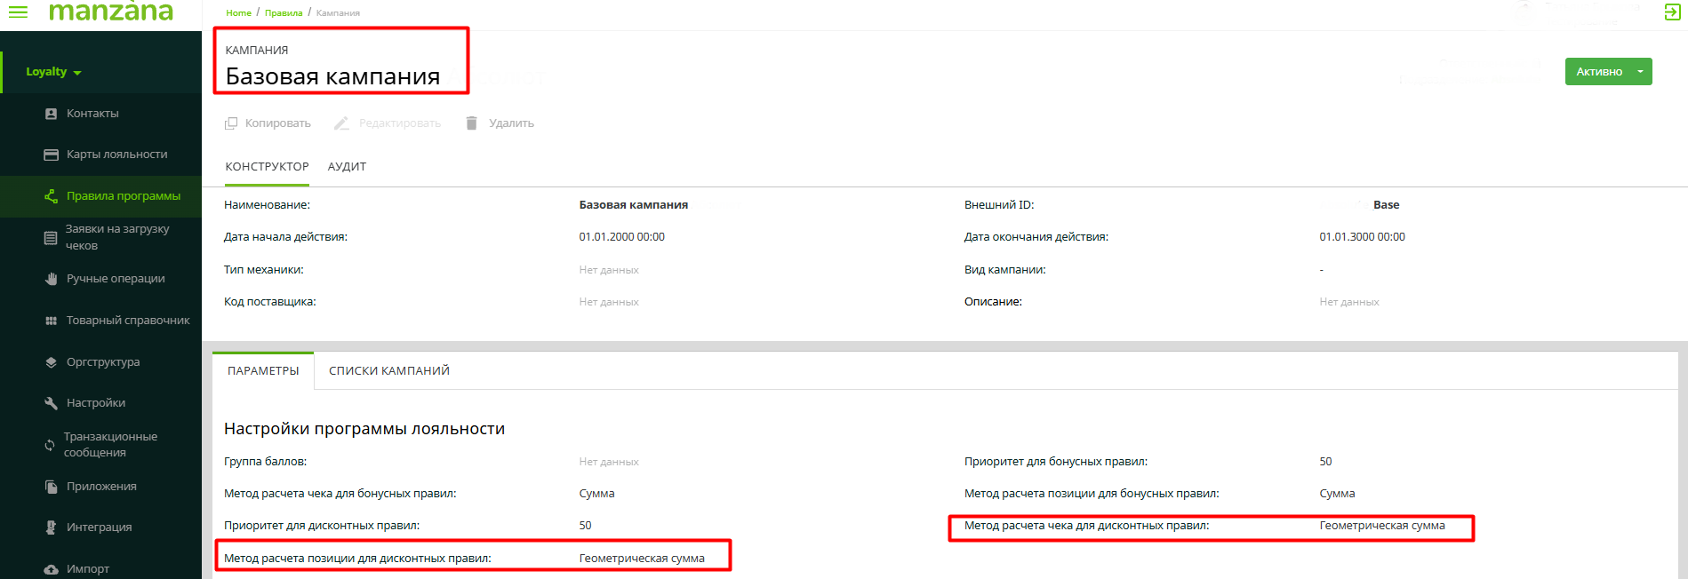Click the Настройки wrench icon
Viewport: 1688px width, 579px height.
[x=51, y=403]
